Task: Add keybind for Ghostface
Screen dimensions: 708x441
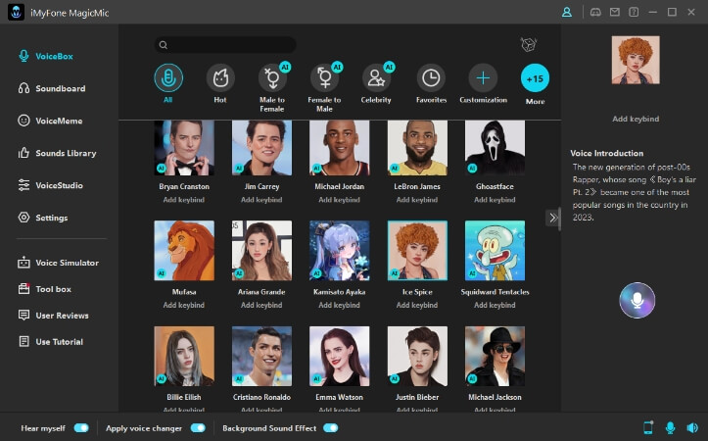Action: (x=495, y=200)
